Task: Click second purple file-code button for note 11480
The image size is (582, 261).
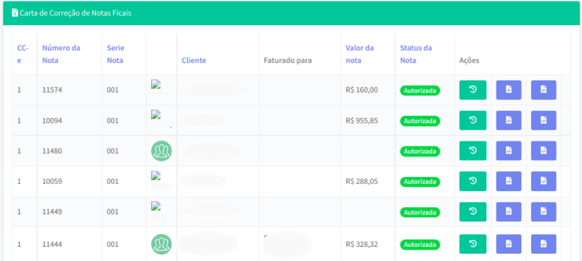Action: (543, 151)
